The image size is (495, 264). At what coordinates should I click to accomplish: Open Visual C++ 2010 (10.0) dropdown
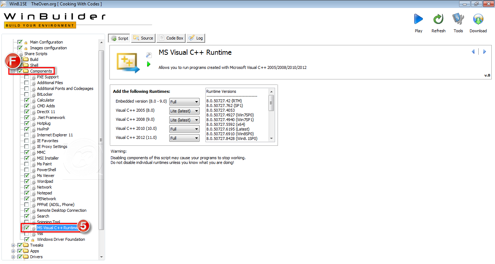coord(184,129)
